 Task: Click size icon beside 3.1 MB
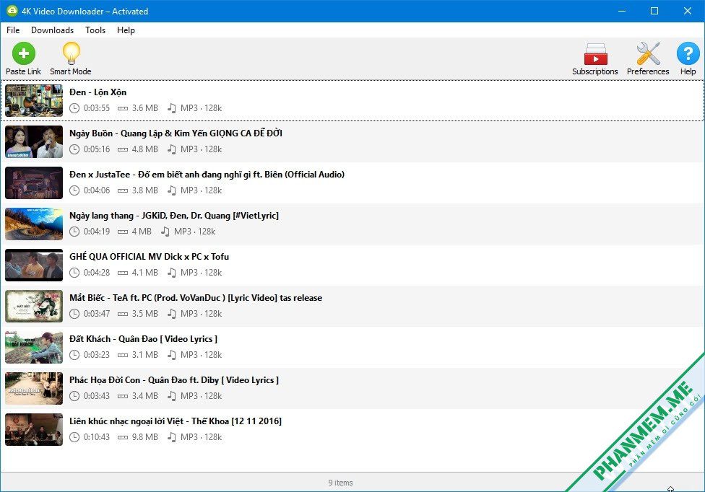[x=123, y=355]
